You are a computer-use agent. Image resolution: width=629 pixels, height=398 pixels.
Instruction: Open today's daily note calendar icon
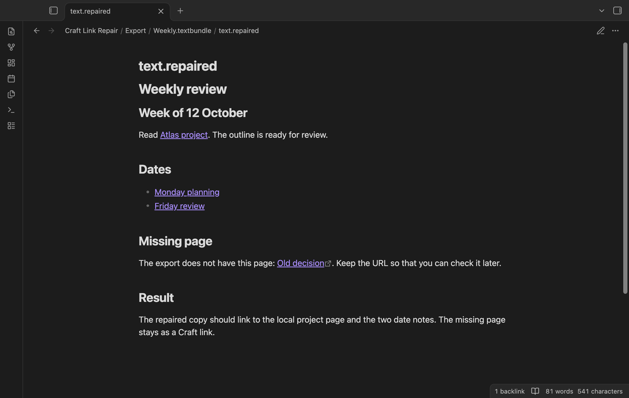click(12, 79)
